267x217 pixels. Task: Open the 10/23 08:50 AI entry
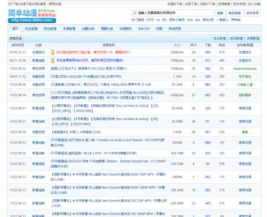[x=76, y=132]
